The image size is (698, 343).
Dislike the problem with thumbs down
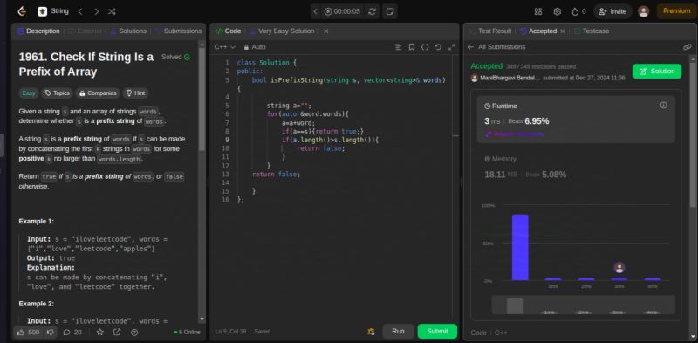click(x=51, y=332)
